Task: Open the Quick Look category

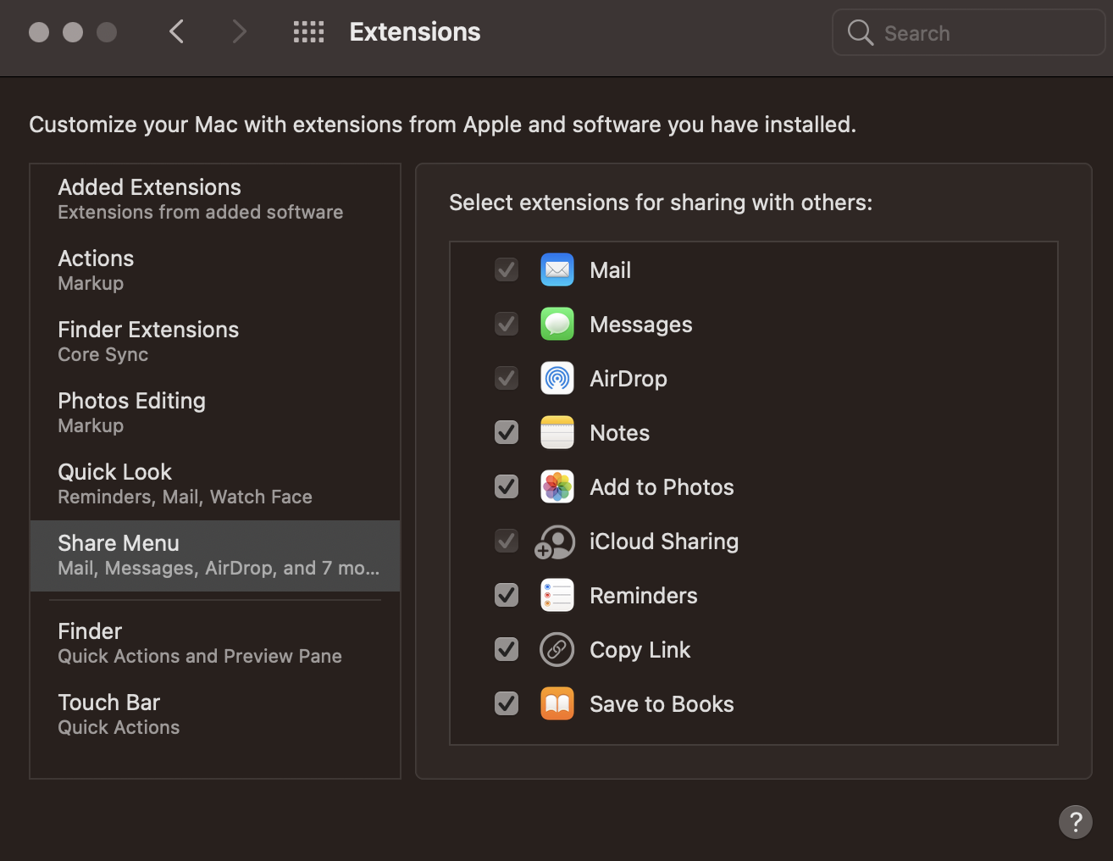Action: [215, 484]
